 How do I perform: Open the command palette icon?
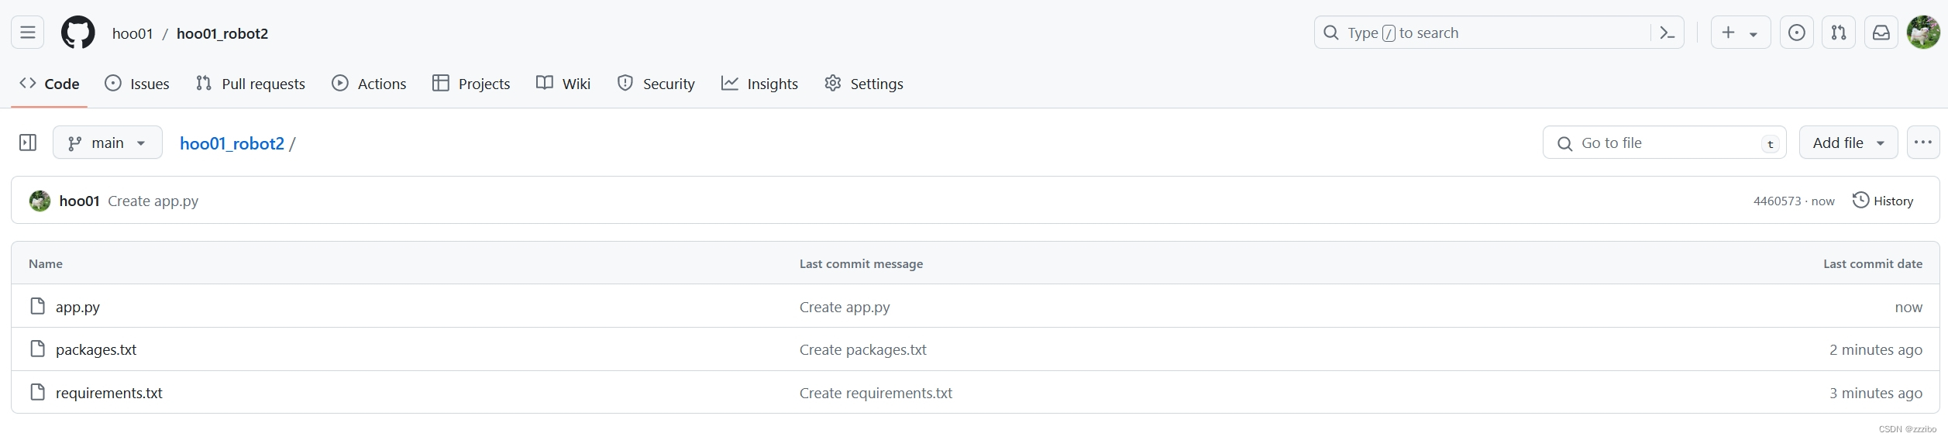pyautogui.click(x=1668, y=33)
